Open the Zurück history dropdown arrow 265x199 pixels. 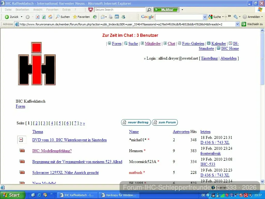[21, 17]
